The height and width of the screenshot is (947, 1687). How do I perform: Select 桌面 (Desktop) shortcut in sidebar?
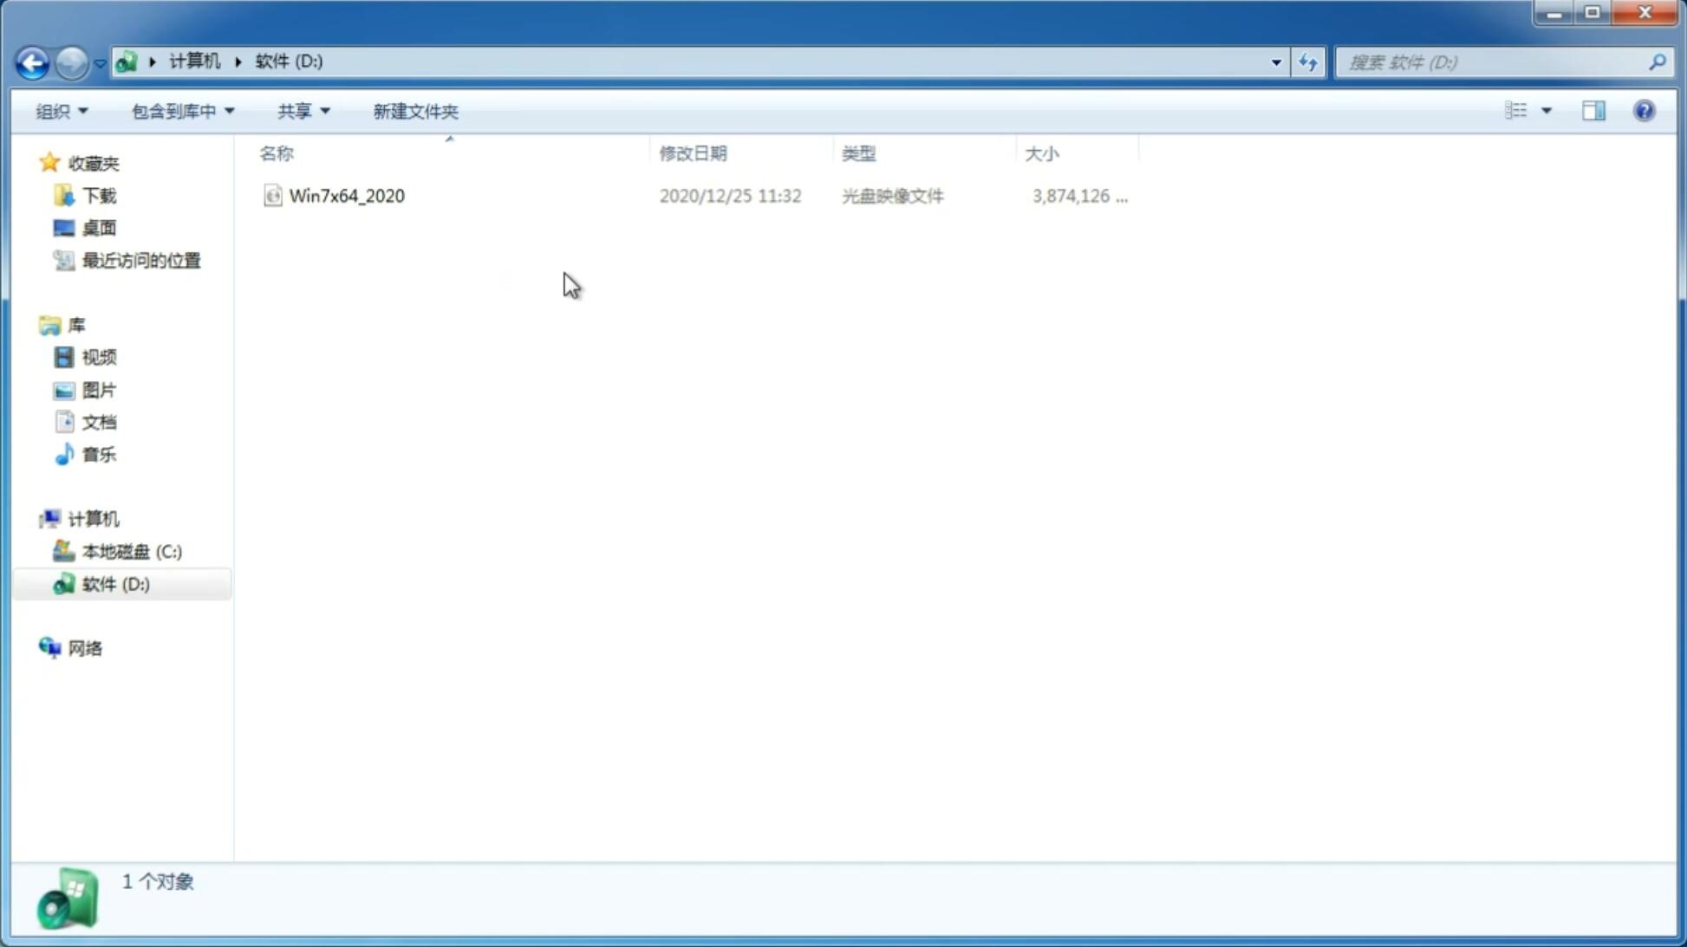pyautogui.click(x=99, y=227)
